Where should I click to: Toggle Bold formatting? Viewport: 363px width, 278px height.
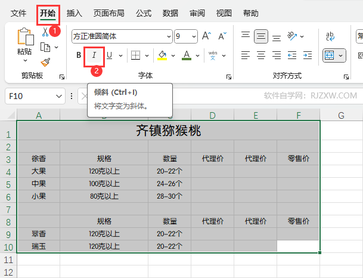[79, 55]
